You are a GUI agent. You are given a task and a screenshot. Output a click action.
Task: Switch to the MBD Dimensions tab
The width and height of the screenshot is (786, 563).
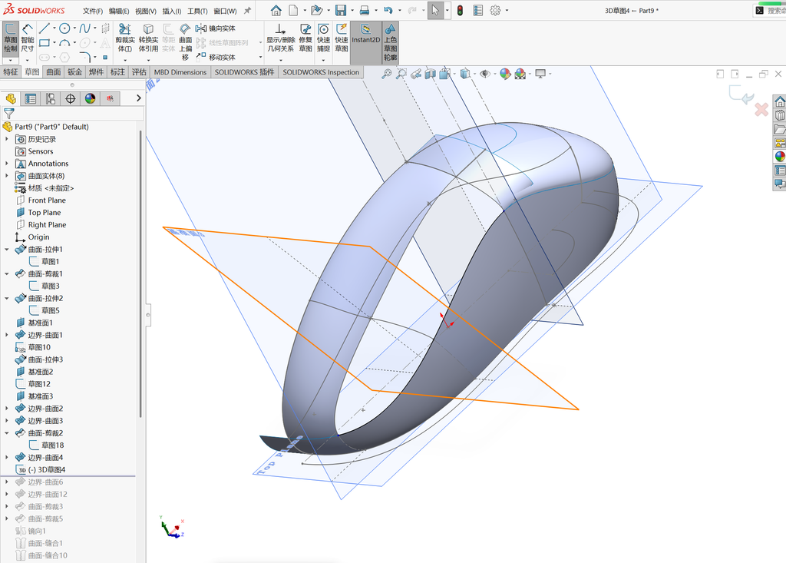coord(180,72)
